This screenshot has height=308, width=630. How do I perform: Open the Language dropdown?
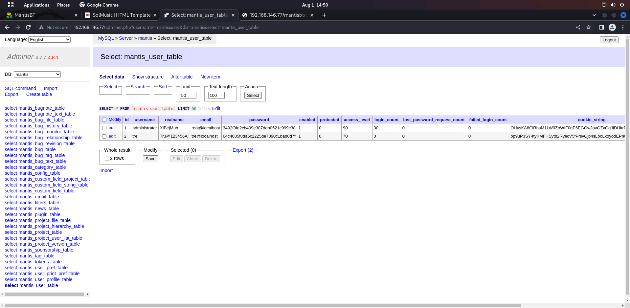49,39
